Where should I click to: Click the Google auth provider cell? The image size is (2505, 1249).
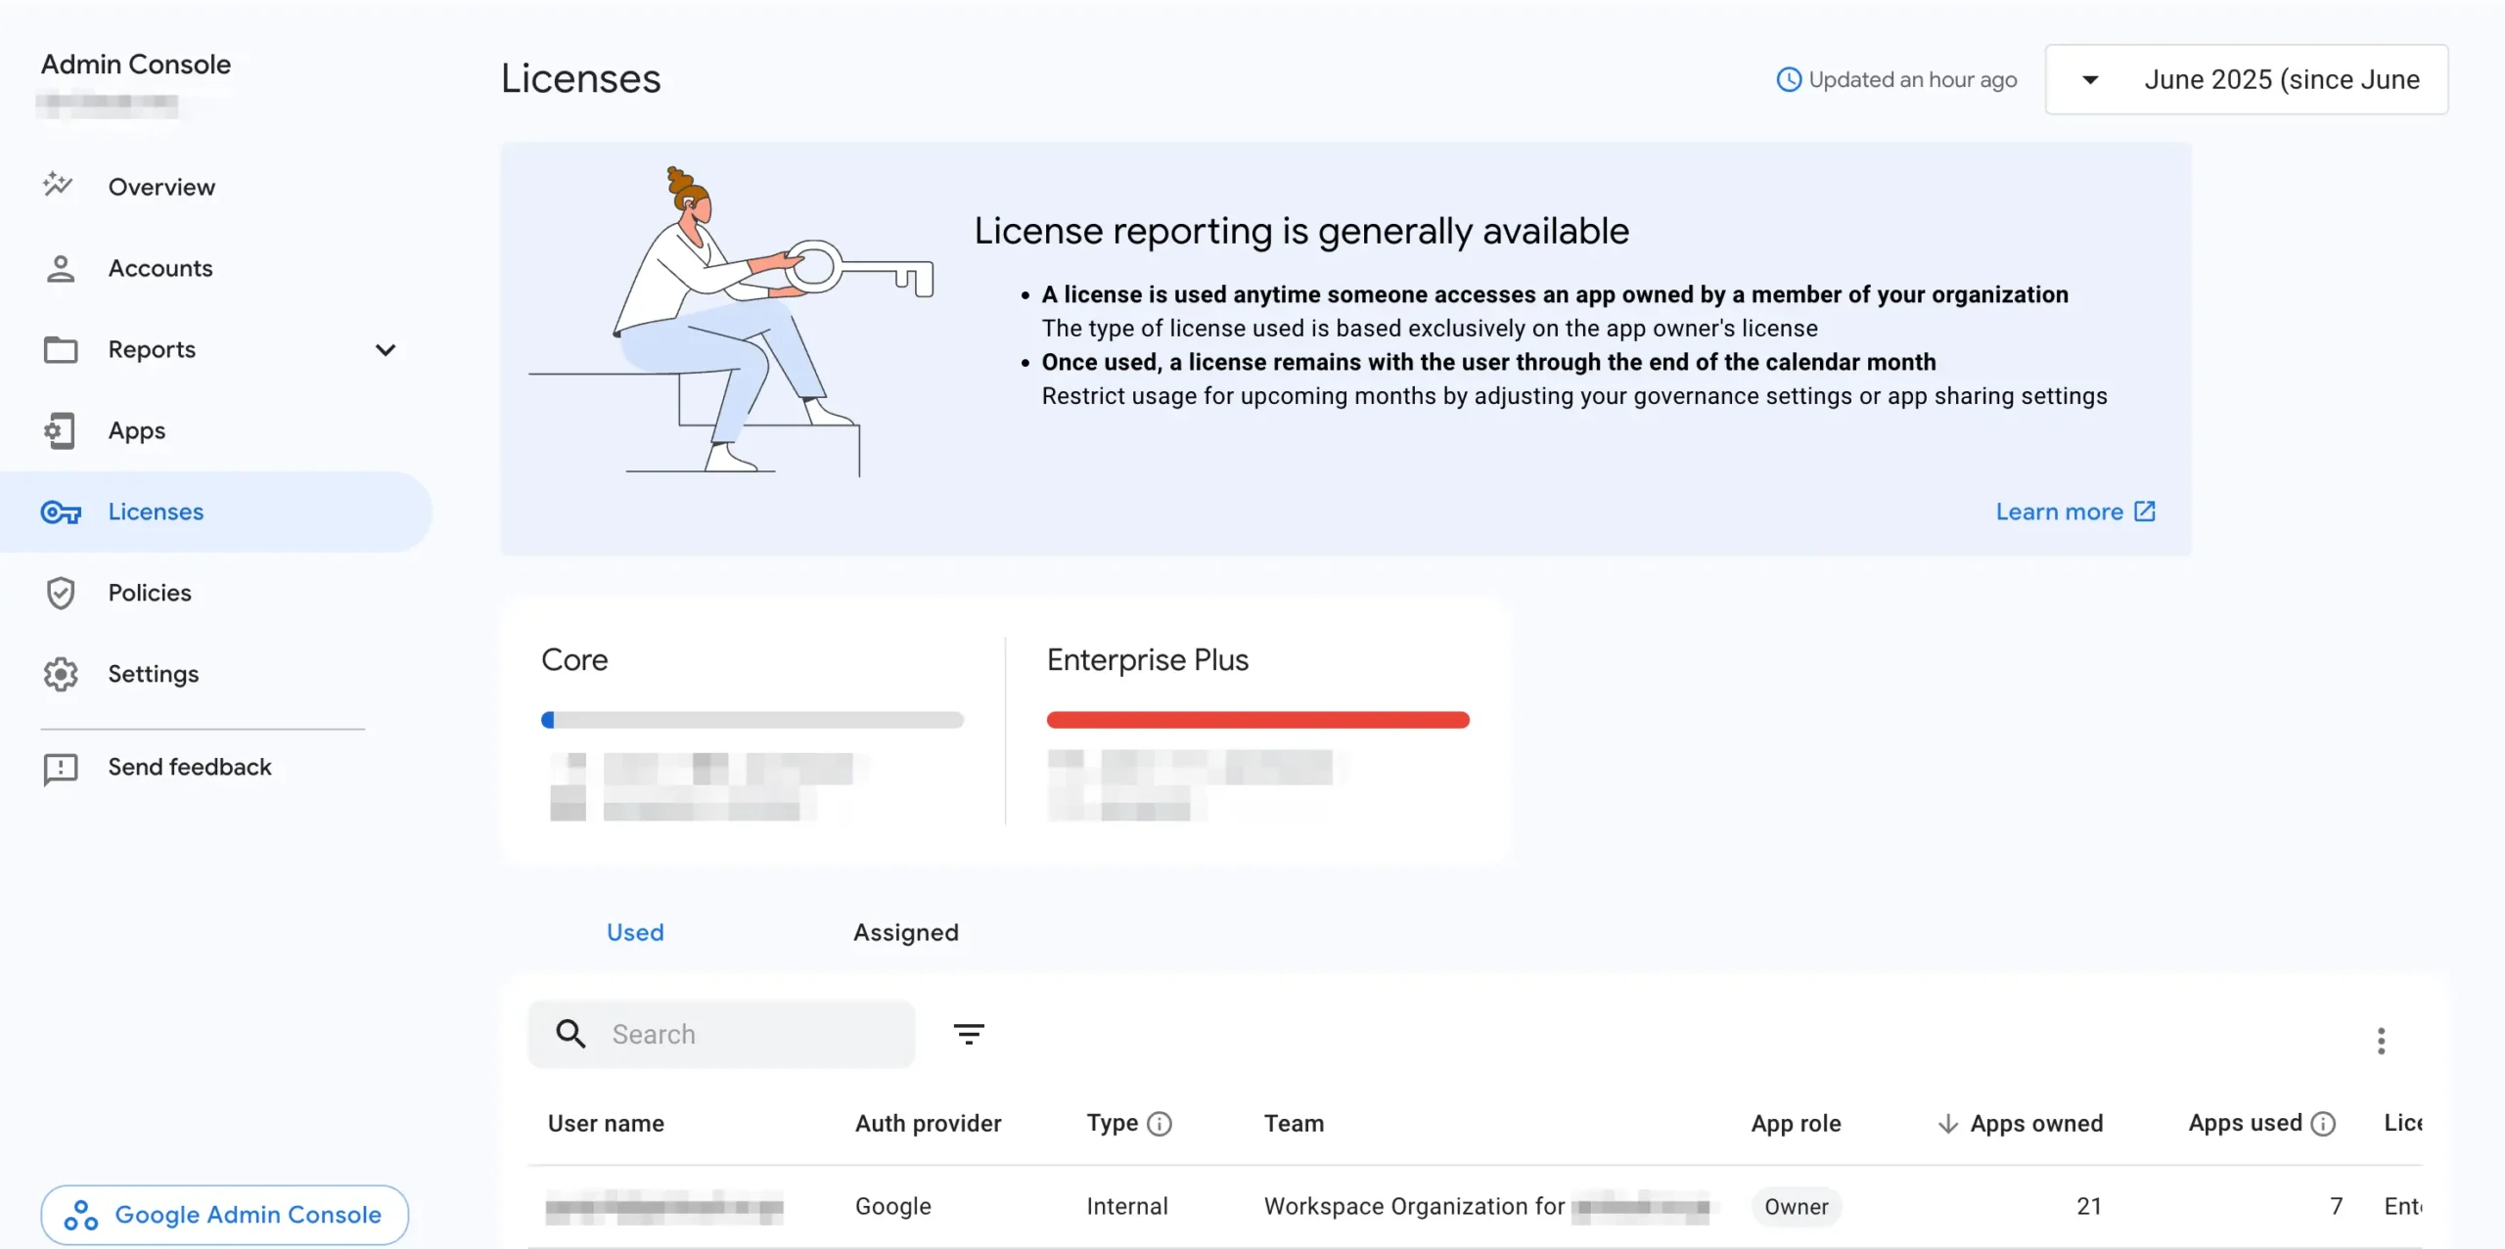(x=893, y=1207)
